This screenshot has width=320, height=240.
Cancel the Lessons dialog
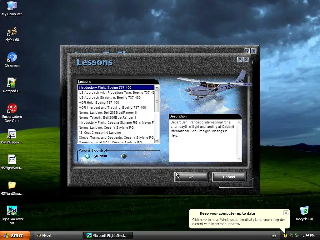pos(229,177)
